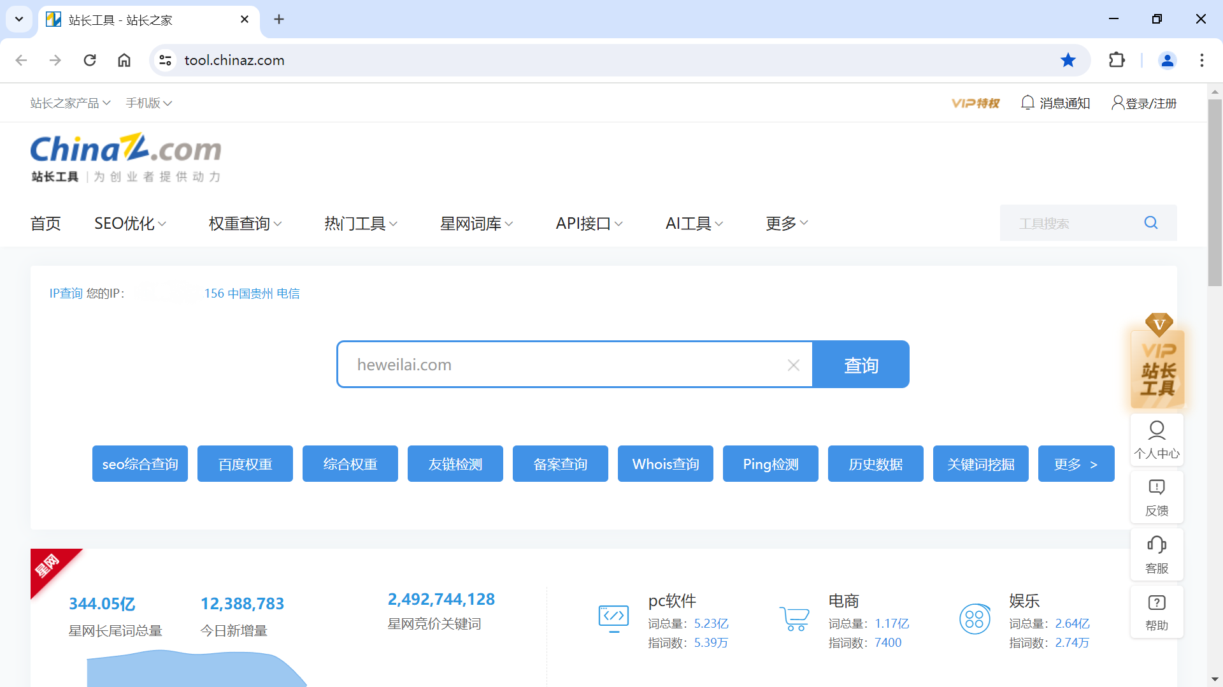The image size is (1223, 687).
Task: Click the page vertical scrollbar thumb
Action: [1215, 192]
